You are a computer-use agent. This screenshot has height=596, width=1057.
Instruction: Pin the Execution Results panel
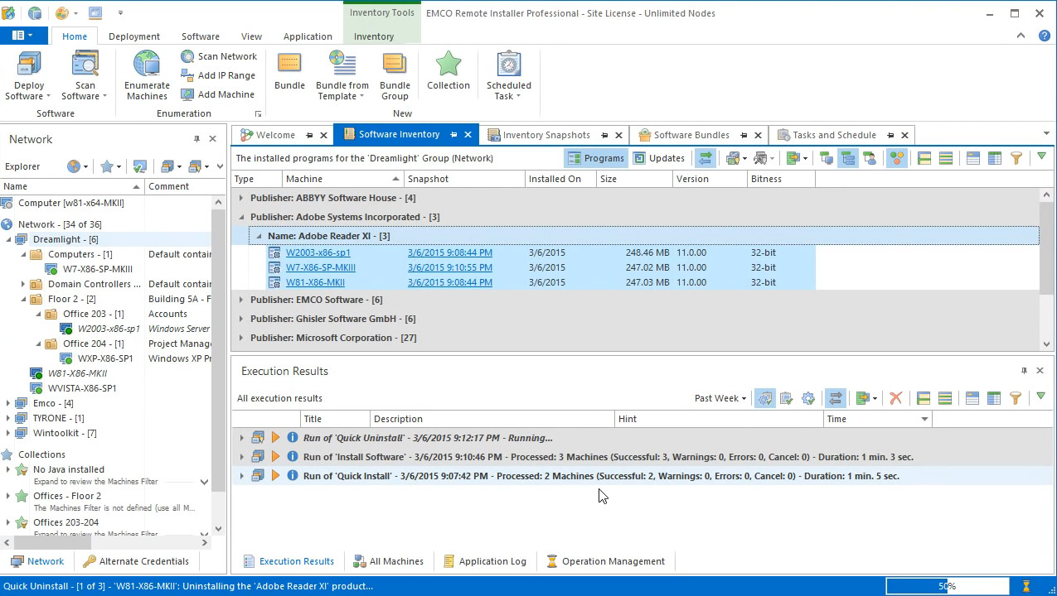[1024, 371]
